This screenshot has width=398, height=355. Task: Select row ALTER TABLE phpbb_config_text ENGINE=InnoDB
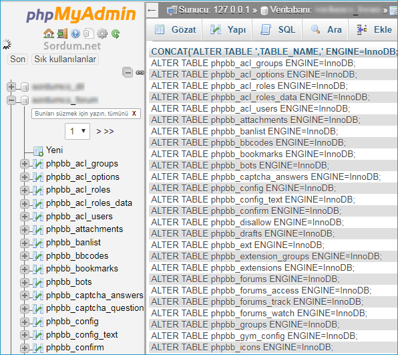coord(273,199)
